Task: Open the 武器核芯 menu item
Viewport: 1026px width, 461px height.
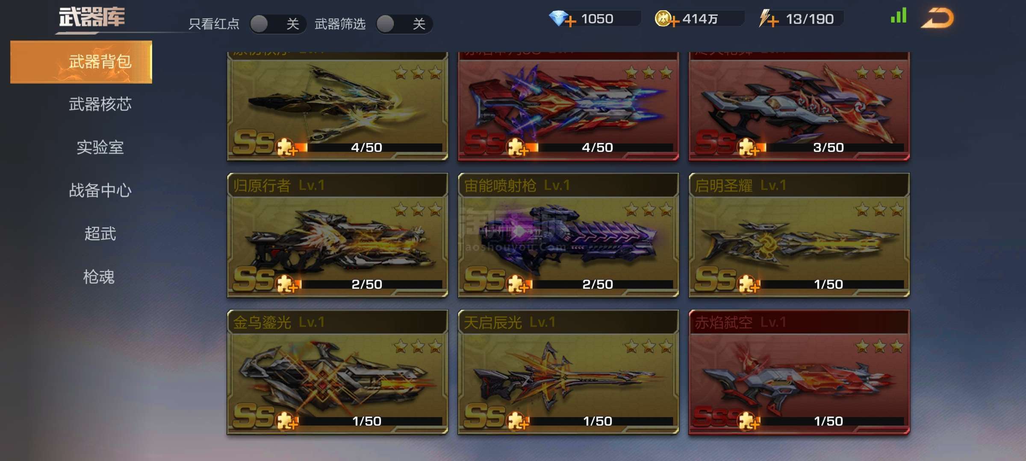Action: (x=100, y=104)
